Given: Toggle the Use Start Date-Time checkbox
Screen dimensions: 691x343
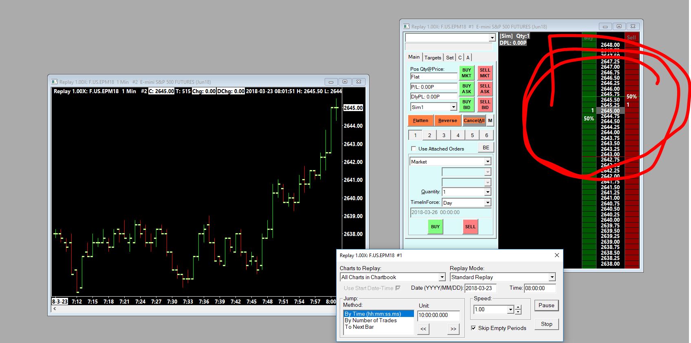Looking at the screenshot, I should pos(398,288).
